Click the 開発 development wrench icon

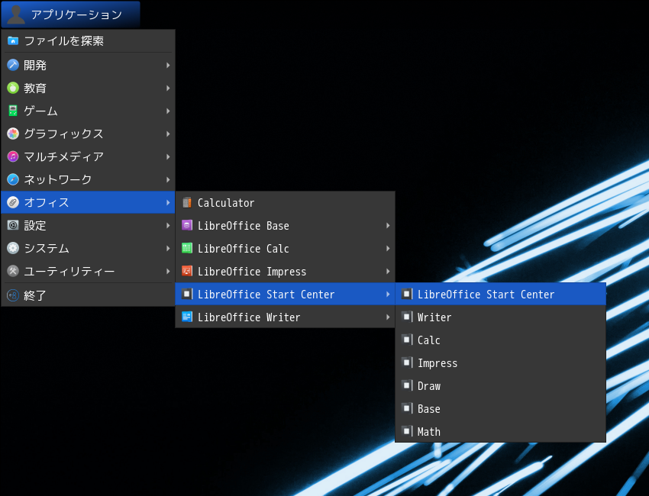click(x=13, y=65)
